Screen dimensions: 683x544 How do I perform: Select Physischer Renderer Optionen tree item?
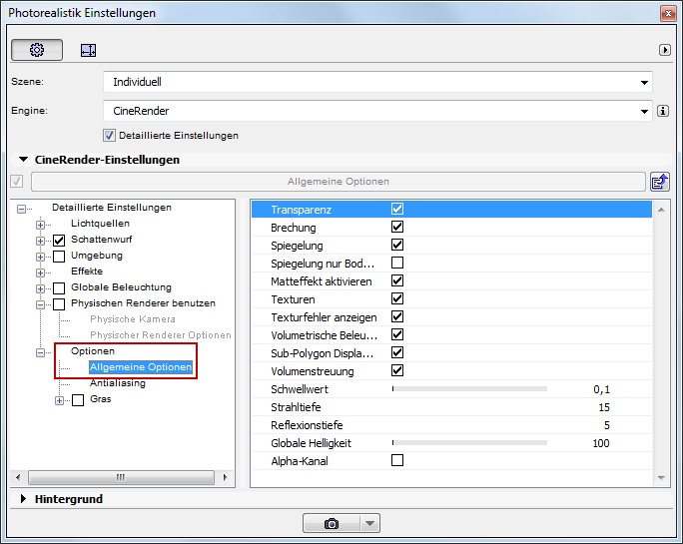pyautogui.click(x=161, y=335)
